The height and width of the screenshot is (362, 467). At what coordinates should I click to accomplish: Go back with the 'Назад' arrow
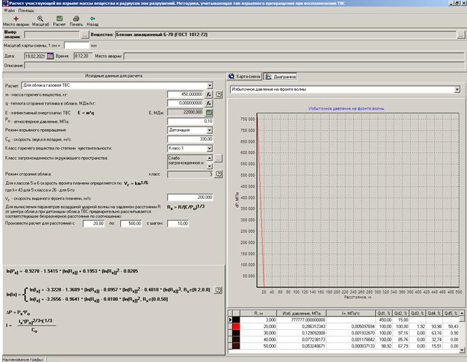[x=93, y=21]
